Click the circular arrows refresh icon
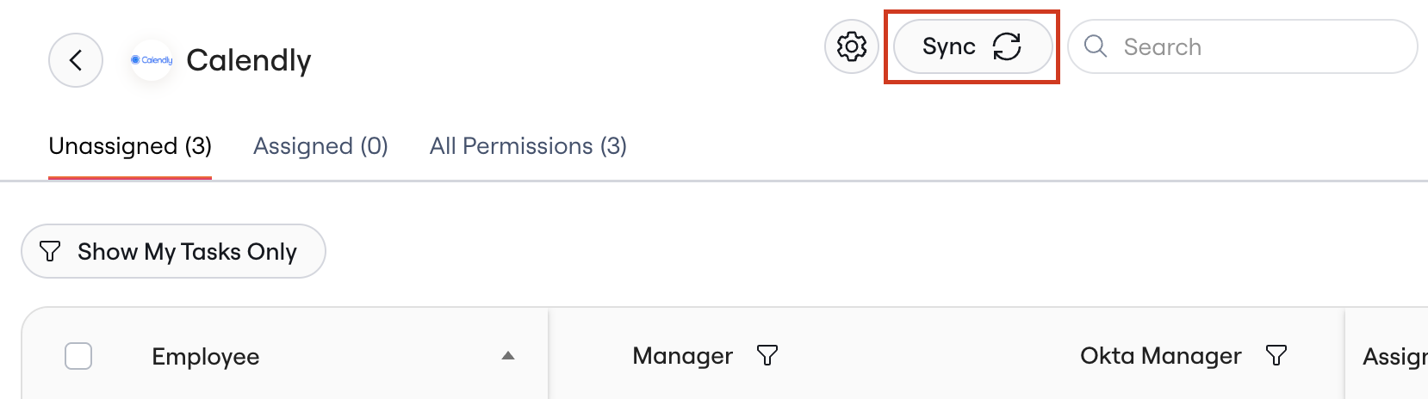The height and width of the screenshot is (399, 1428). tap(1007, 46)
